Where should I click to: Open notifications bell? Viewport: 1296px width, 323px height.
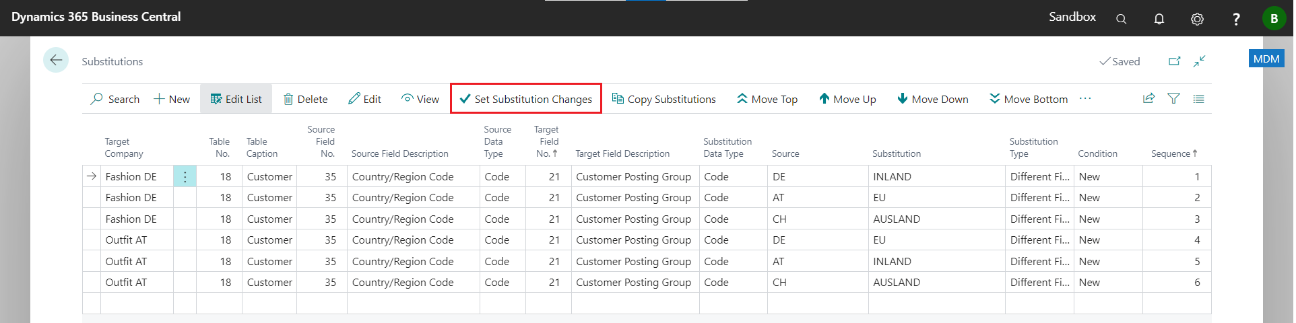pos(1159,19)
